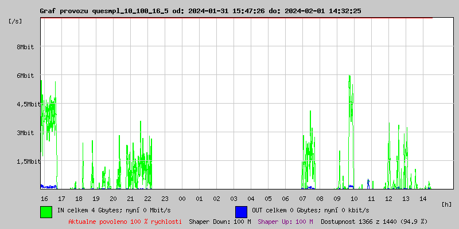Click the 3Mbit y-axis label
This screenshot has height=229, width=459.
pos(25,133)
